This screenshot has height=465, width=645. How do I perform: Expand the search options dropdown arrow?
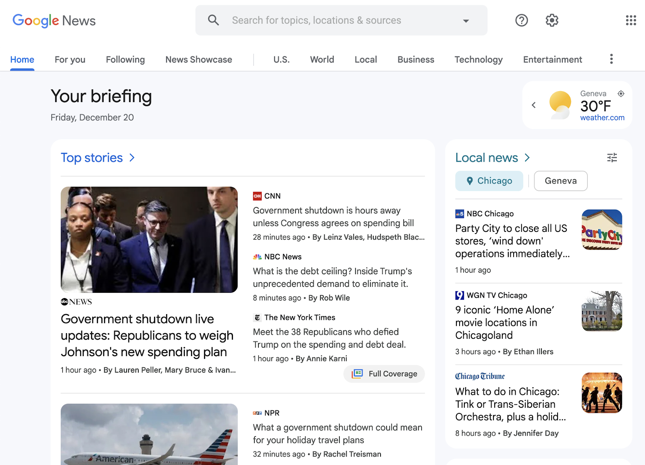(x=466, y=21)
